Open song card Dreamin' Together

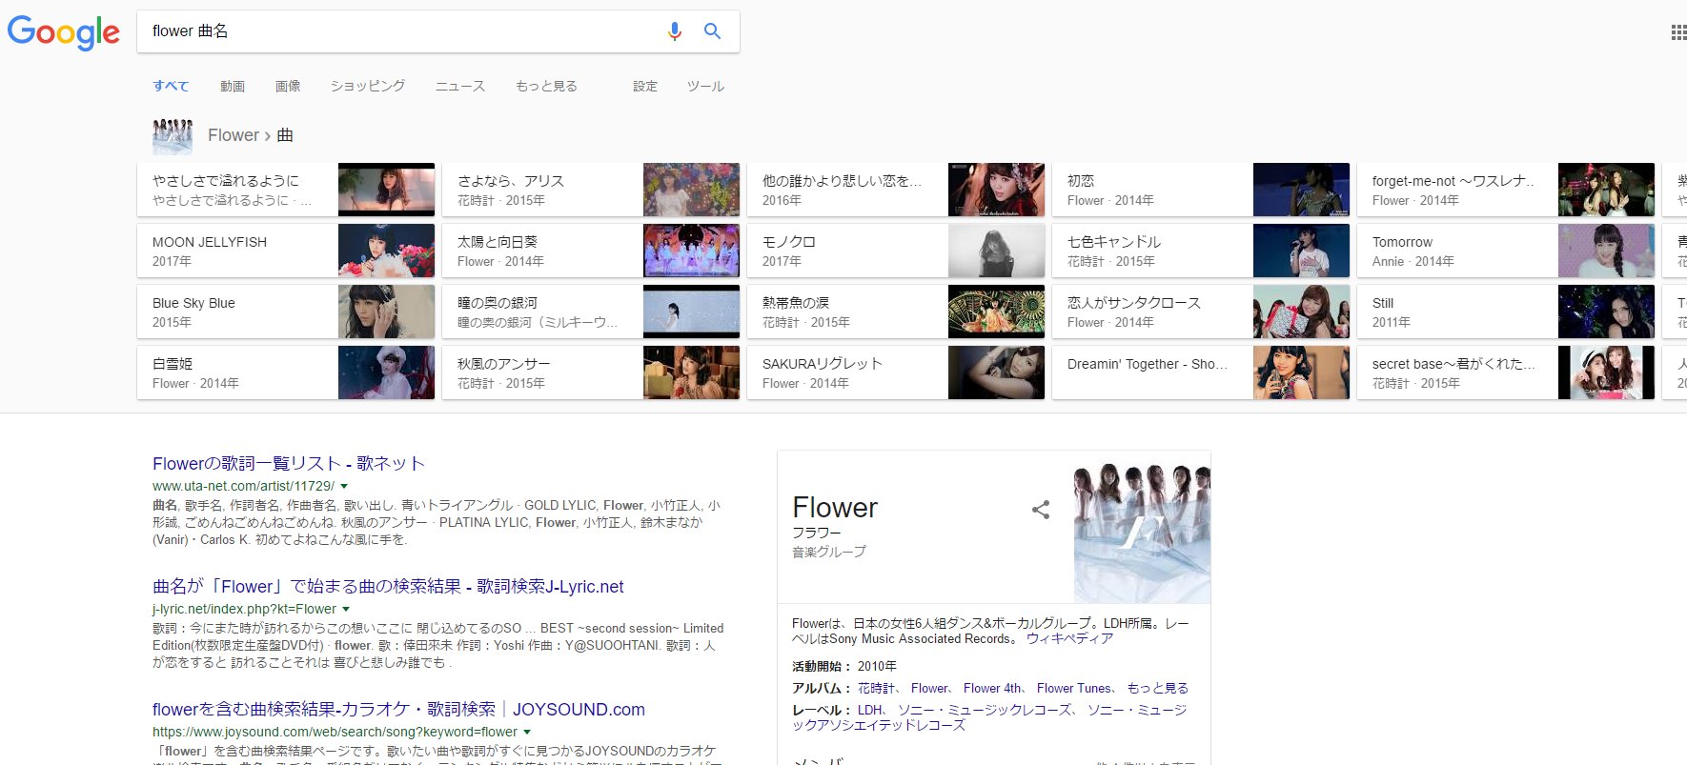[x=1201, y=372]
